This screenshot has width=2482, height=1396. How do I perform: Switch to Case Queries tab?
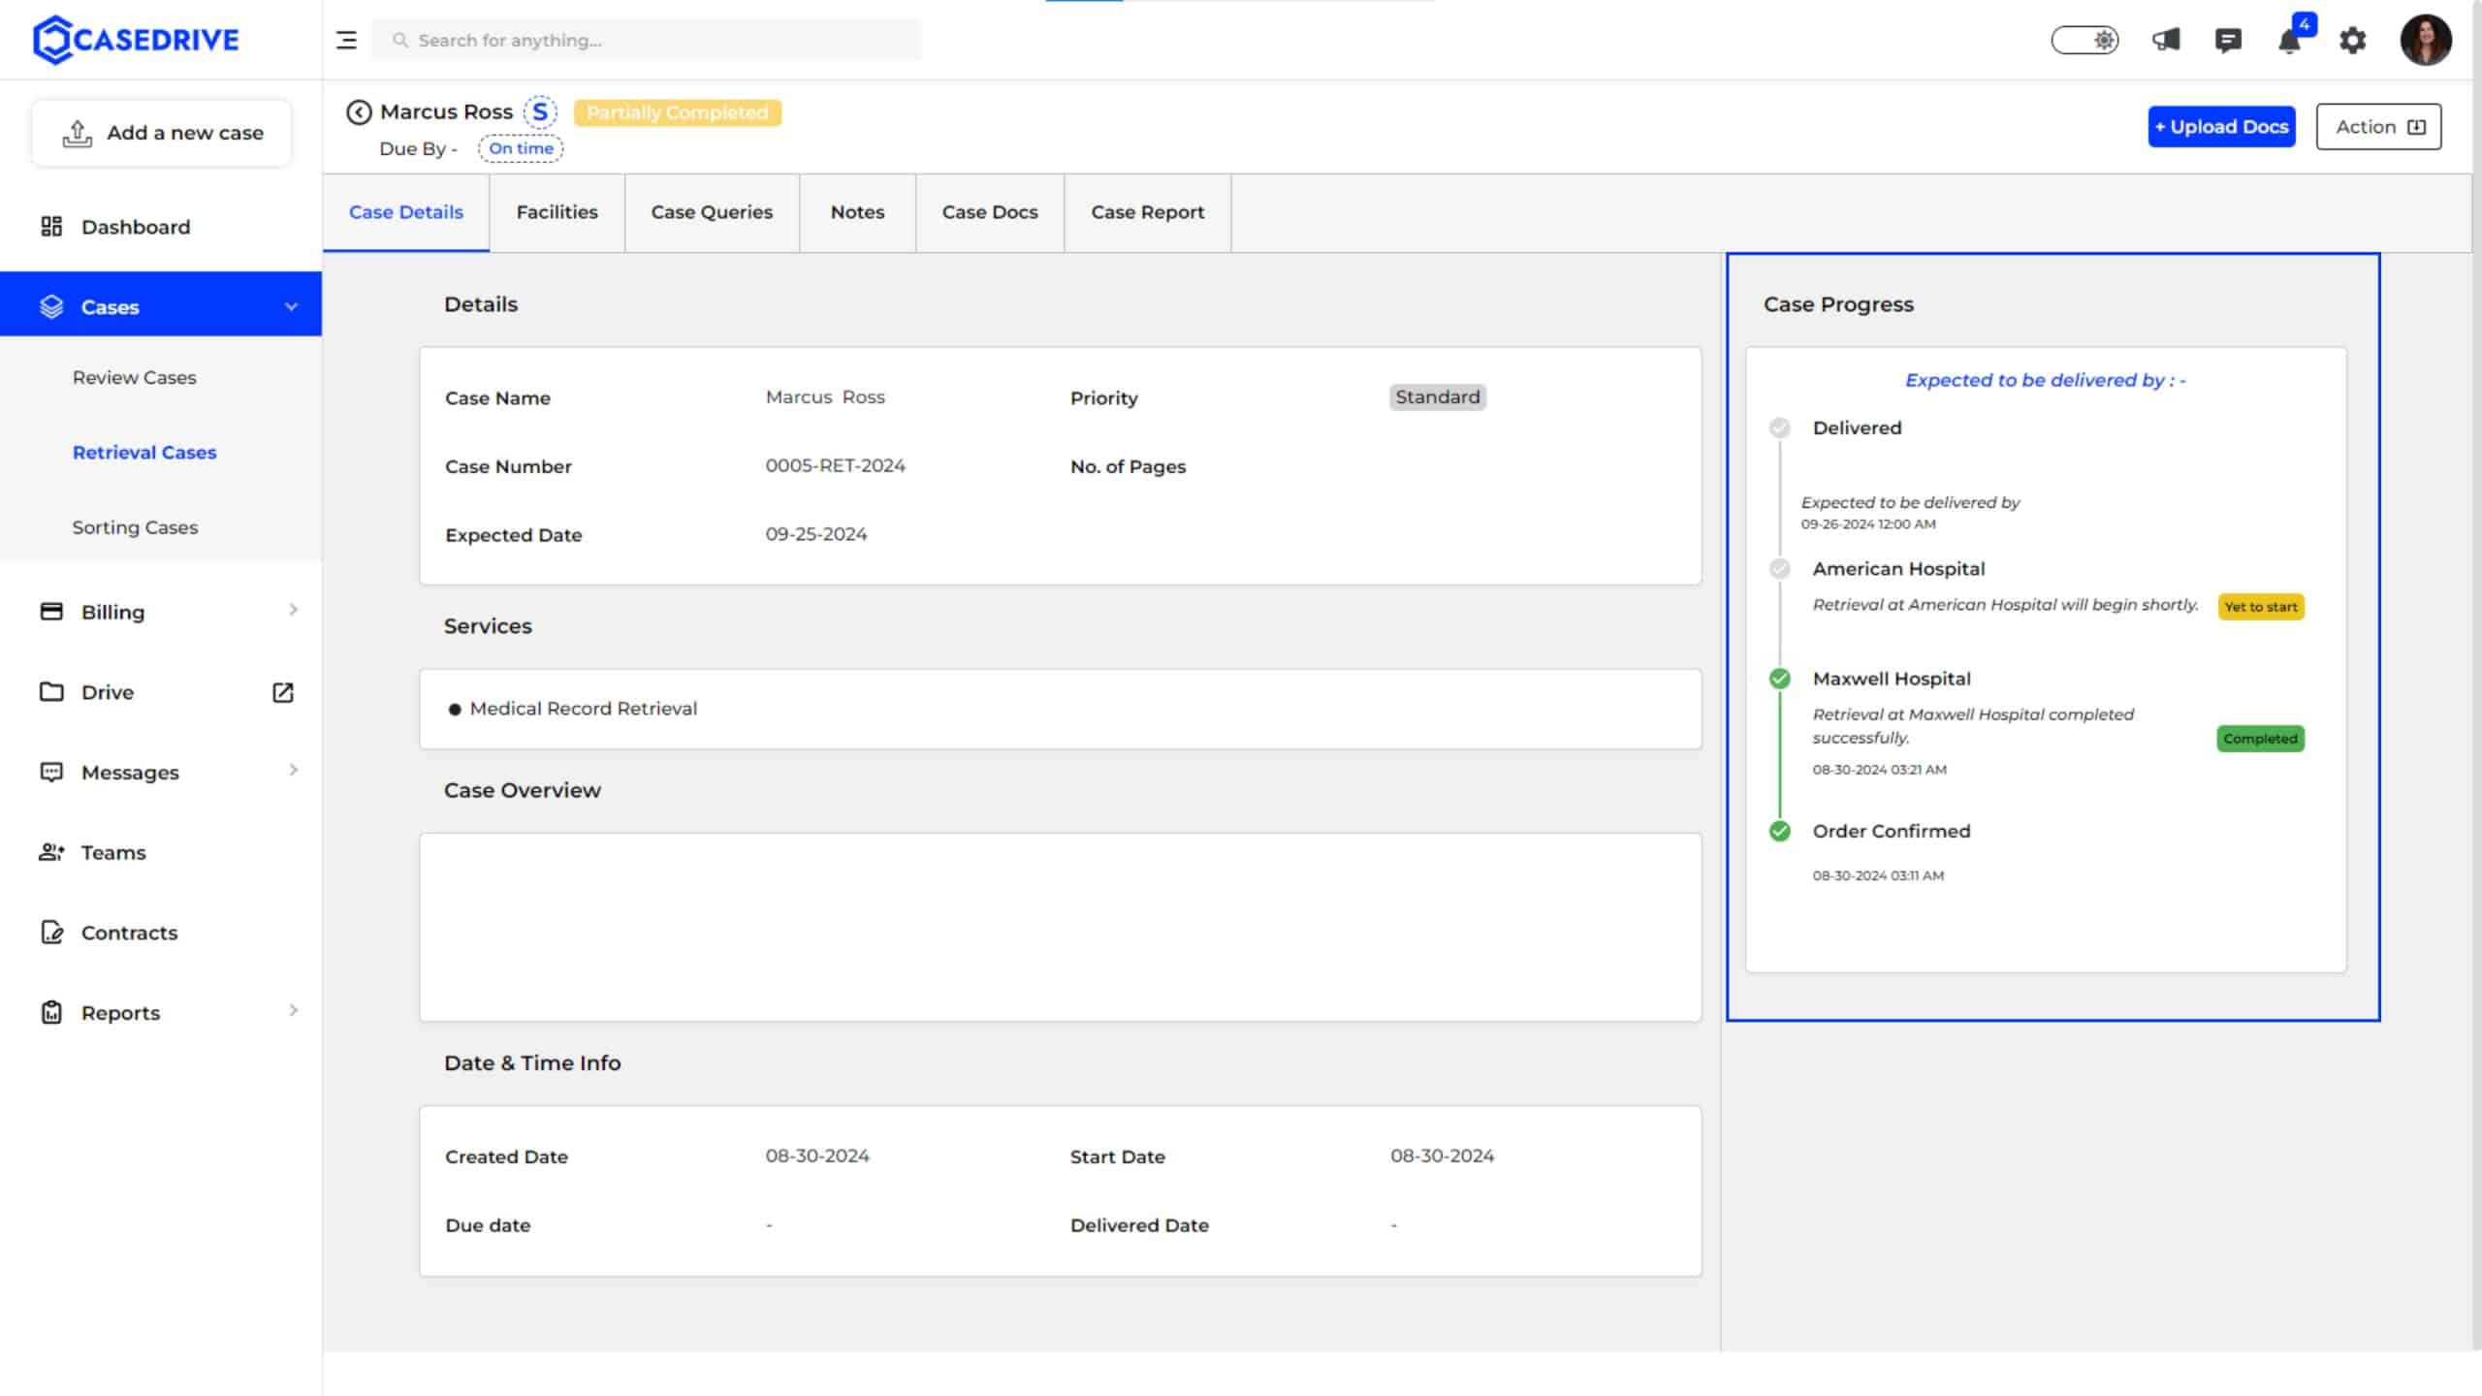pos(712,212)
